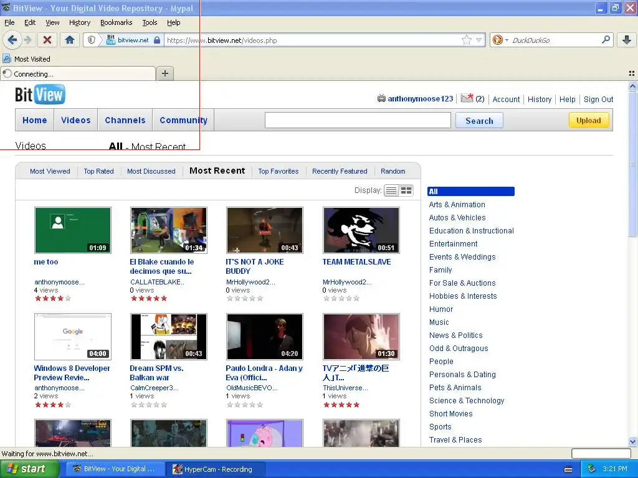
Task: Open the DuckDuckGo search engine selector
Action: coord(500,40)
